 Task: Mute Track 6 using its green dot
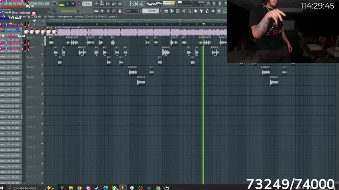coord(42,84)
